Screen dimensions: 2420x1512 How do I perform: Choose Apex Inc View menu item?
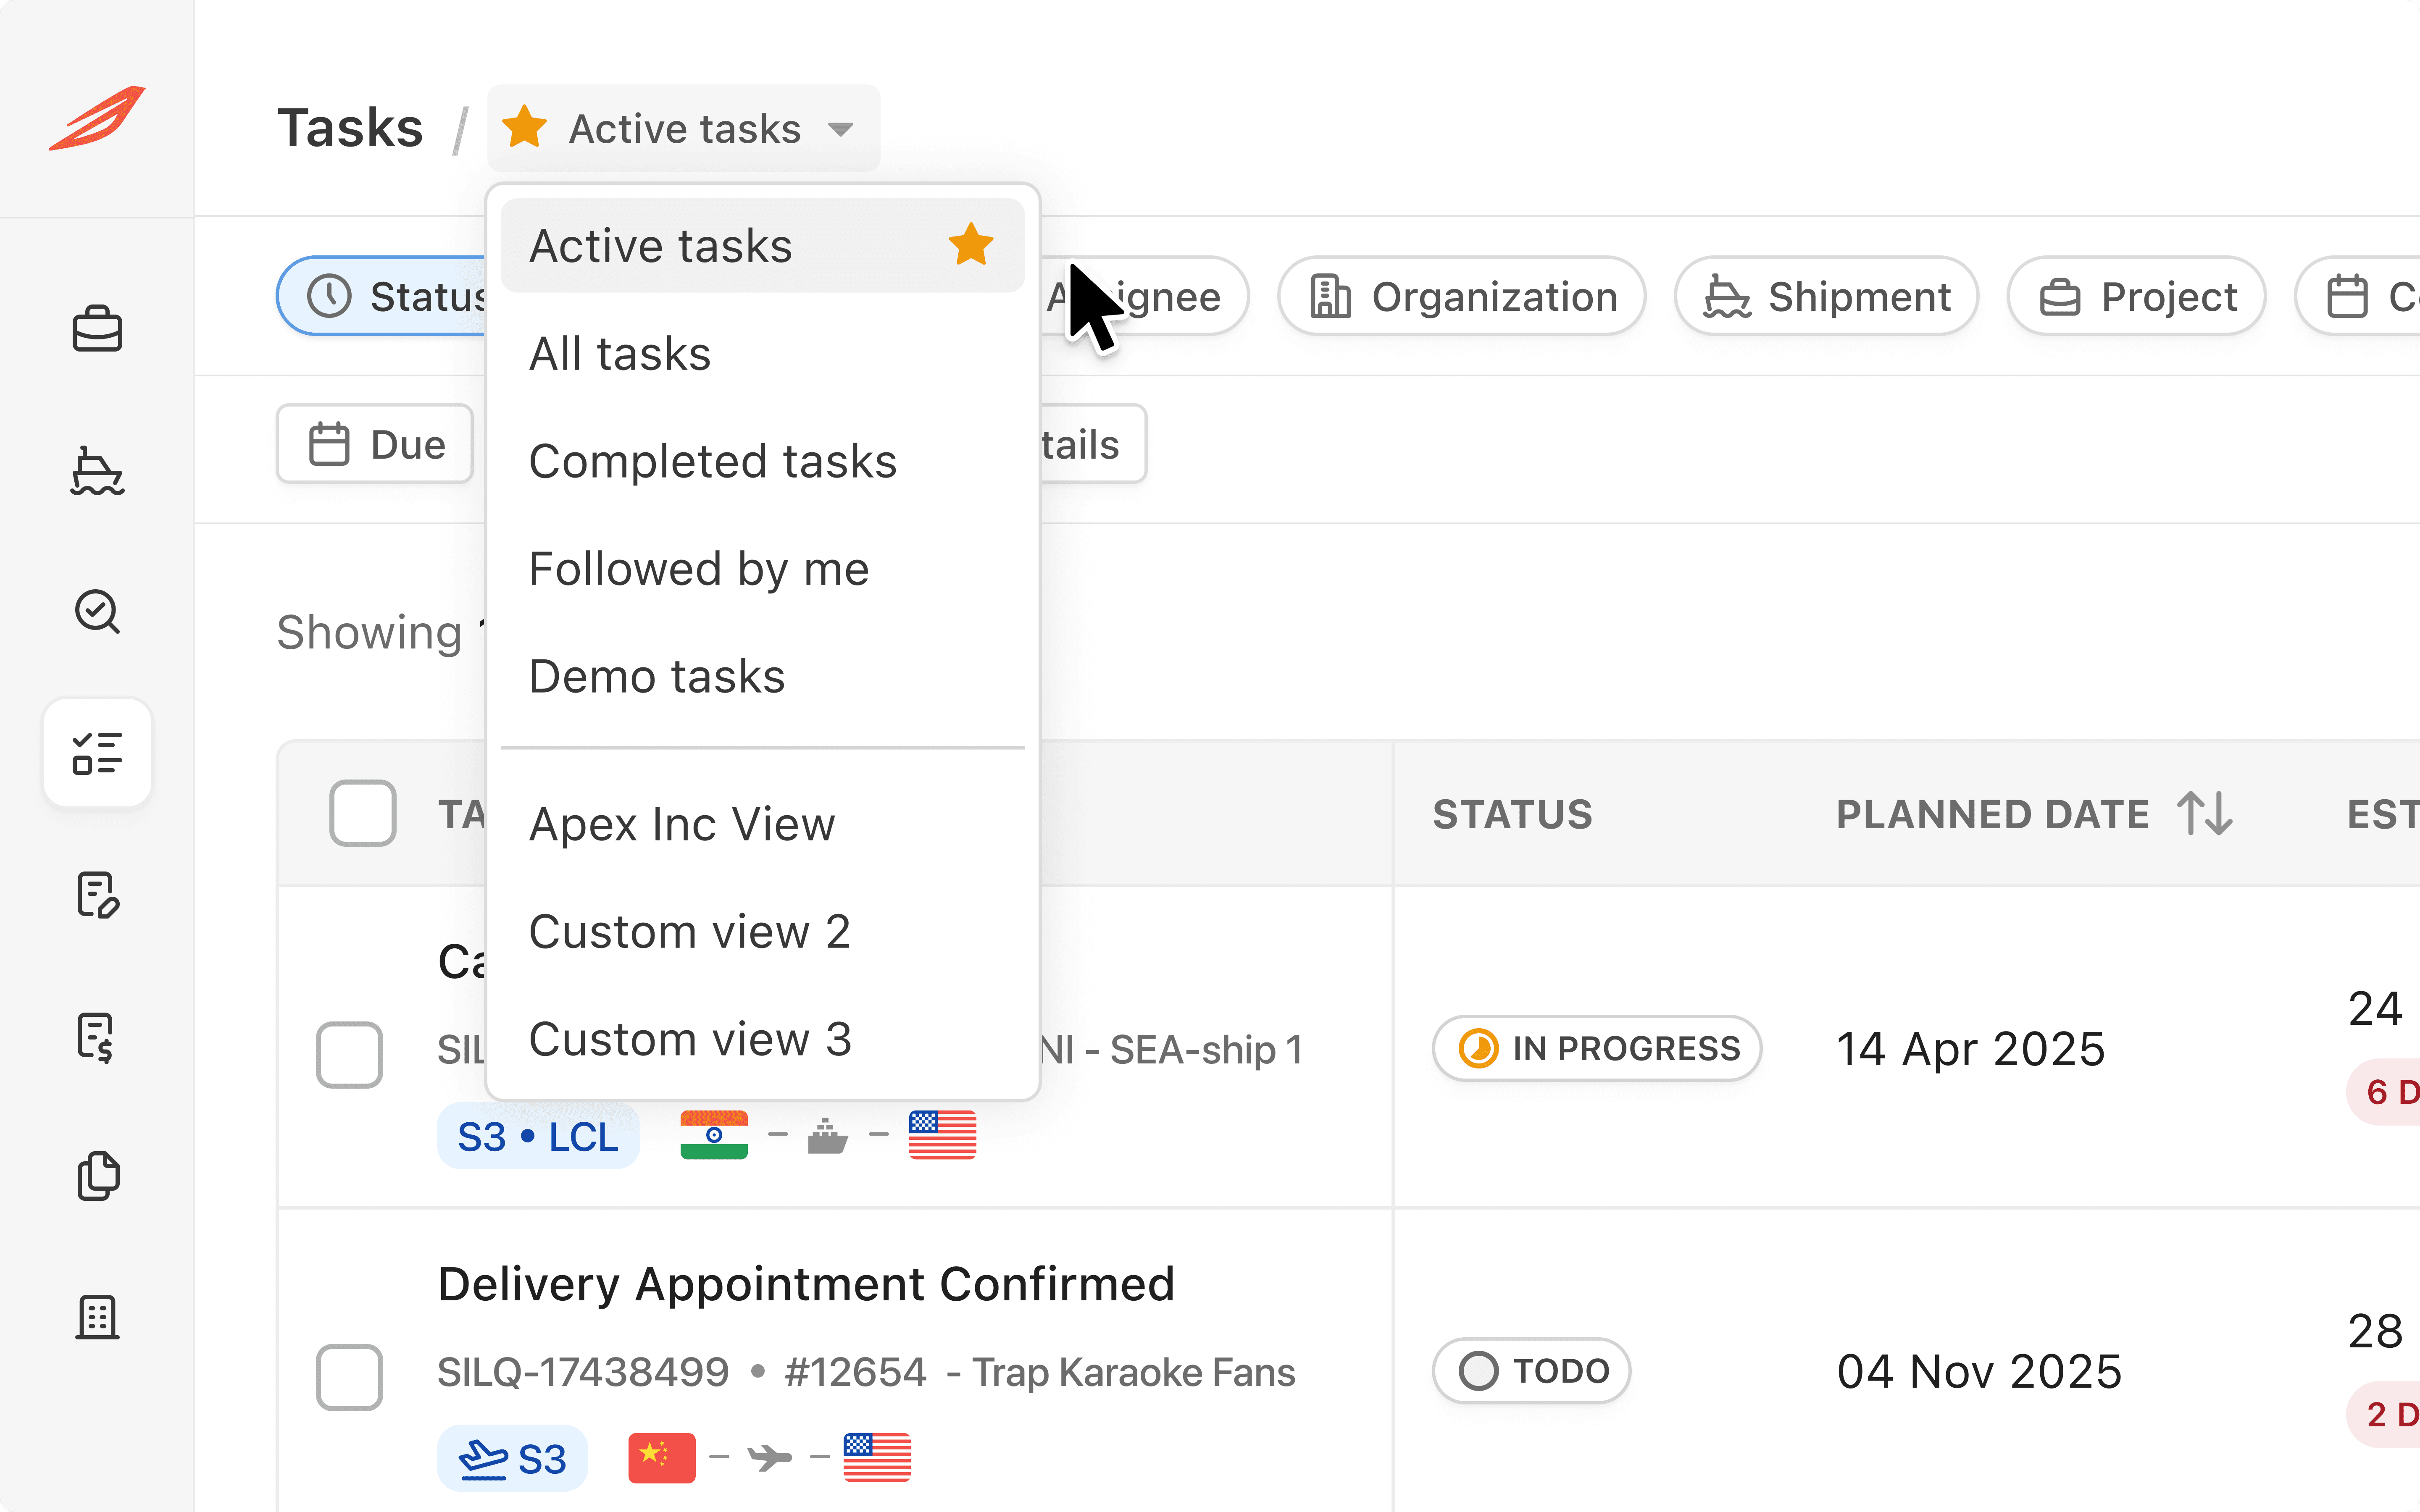tap(681, 825)
